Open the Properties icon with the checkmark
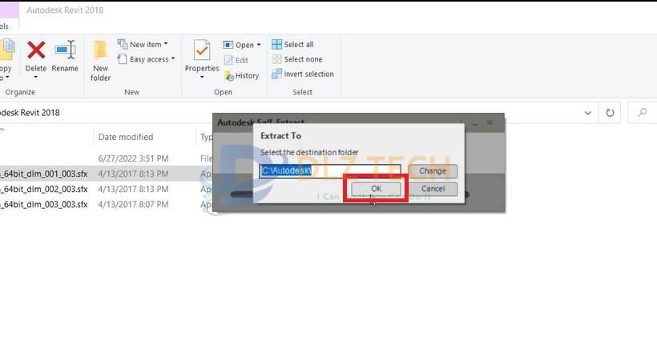 [x=202, y=53]
